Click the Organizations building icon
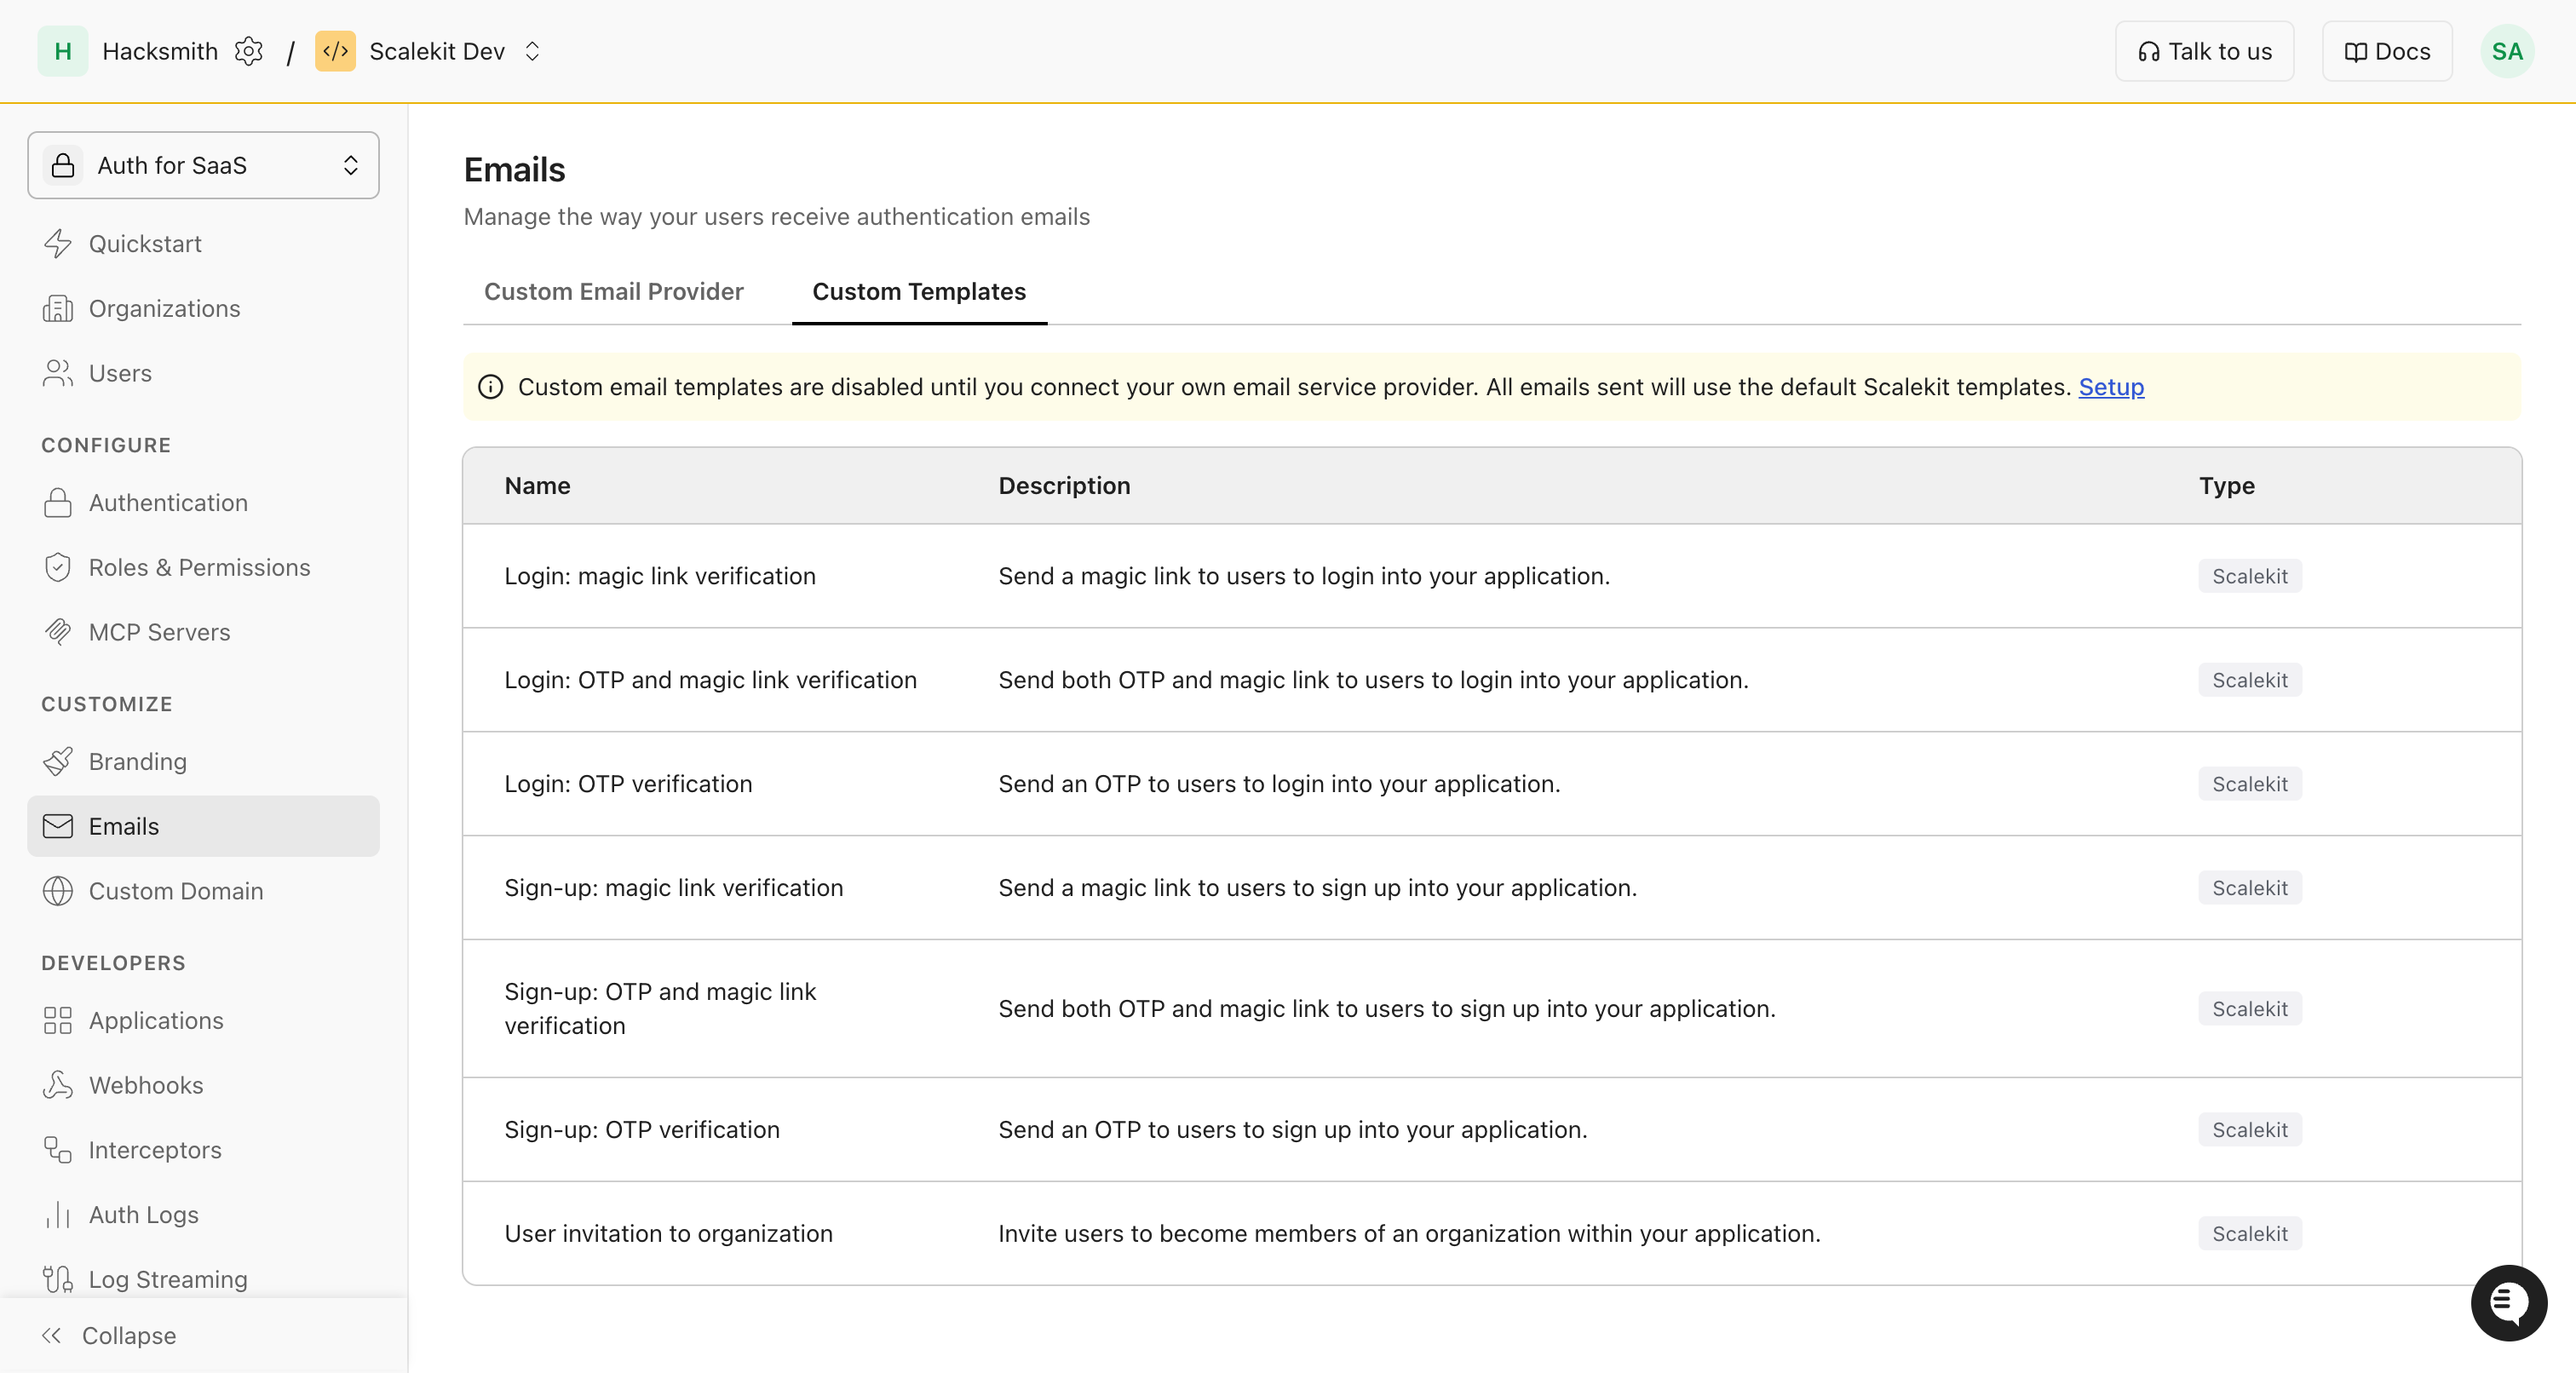Image resolution: width=2576 pixels, height=1373 pixels. point(58,308)
